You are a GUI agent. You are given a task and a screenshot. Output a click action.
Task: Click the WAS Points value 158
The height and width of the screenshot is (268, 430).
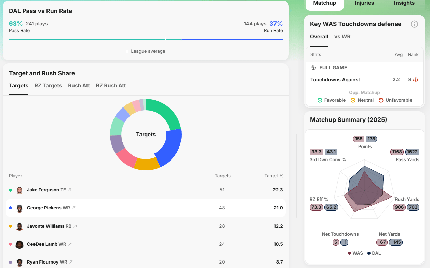[359, 139]
